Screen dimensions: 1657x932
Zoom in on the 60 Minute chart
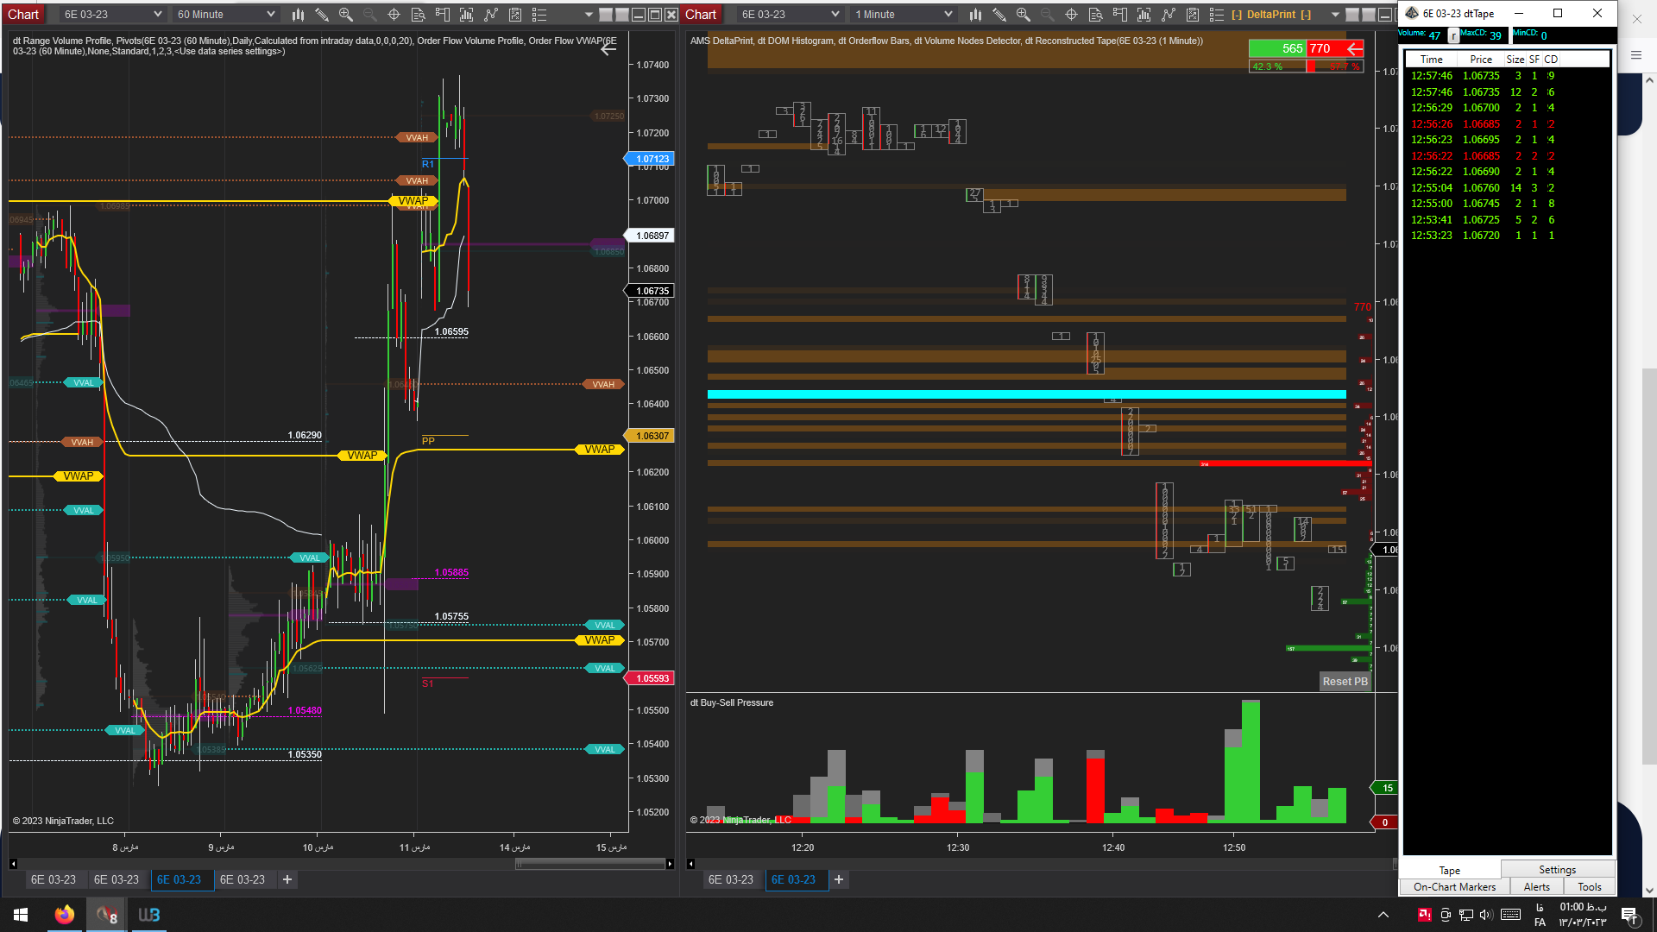coord(346,15)
